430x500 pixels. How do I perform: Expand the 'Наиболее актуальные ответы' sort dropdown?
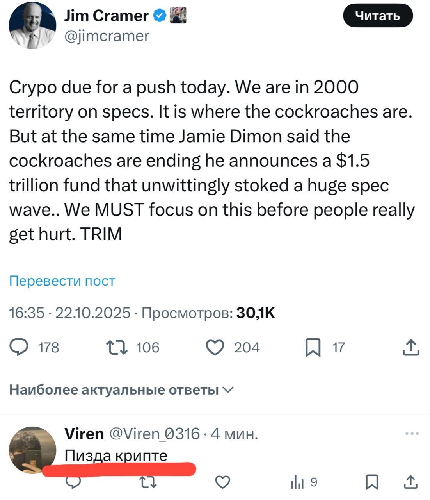[x=229, y=389]
